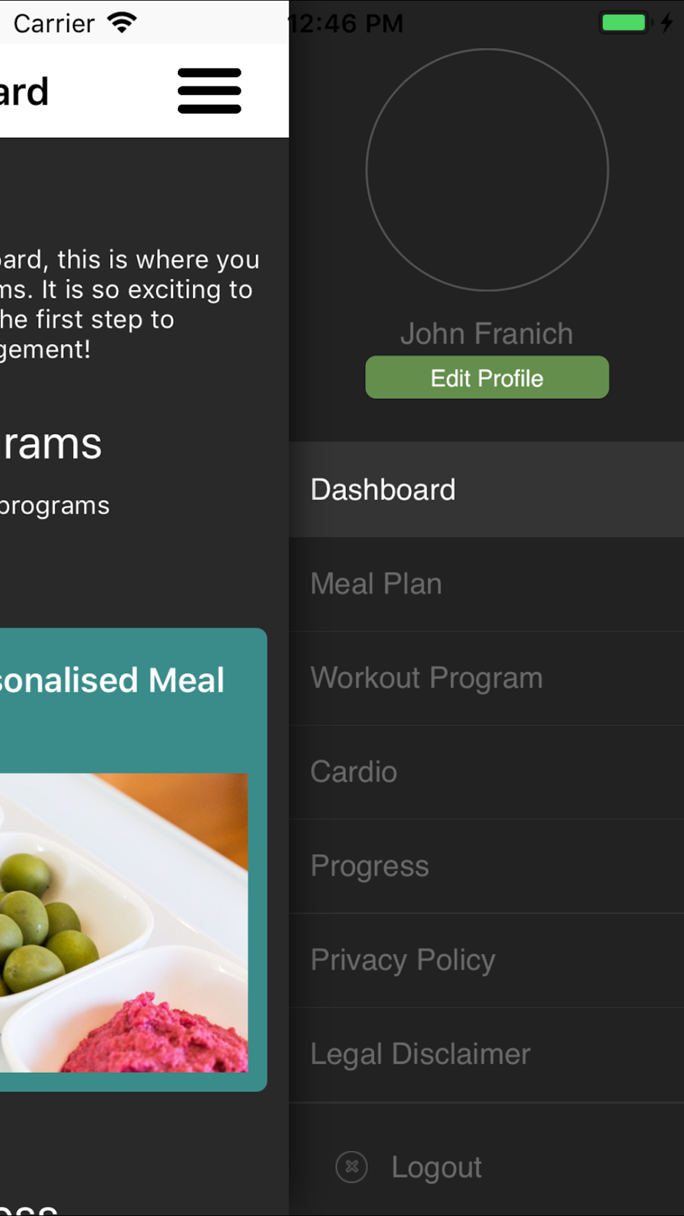Click the Logout X circle icon

tap(352, 1167)
